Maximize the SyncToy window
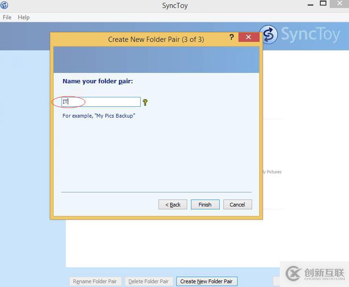This screenshot has width=349, height=287. 323,4
